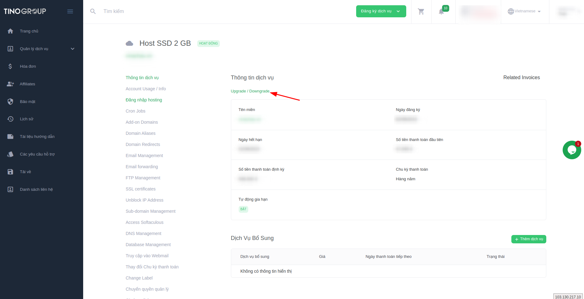
Task: Open notifications bell icon
Action: click(x=441, y=11)
